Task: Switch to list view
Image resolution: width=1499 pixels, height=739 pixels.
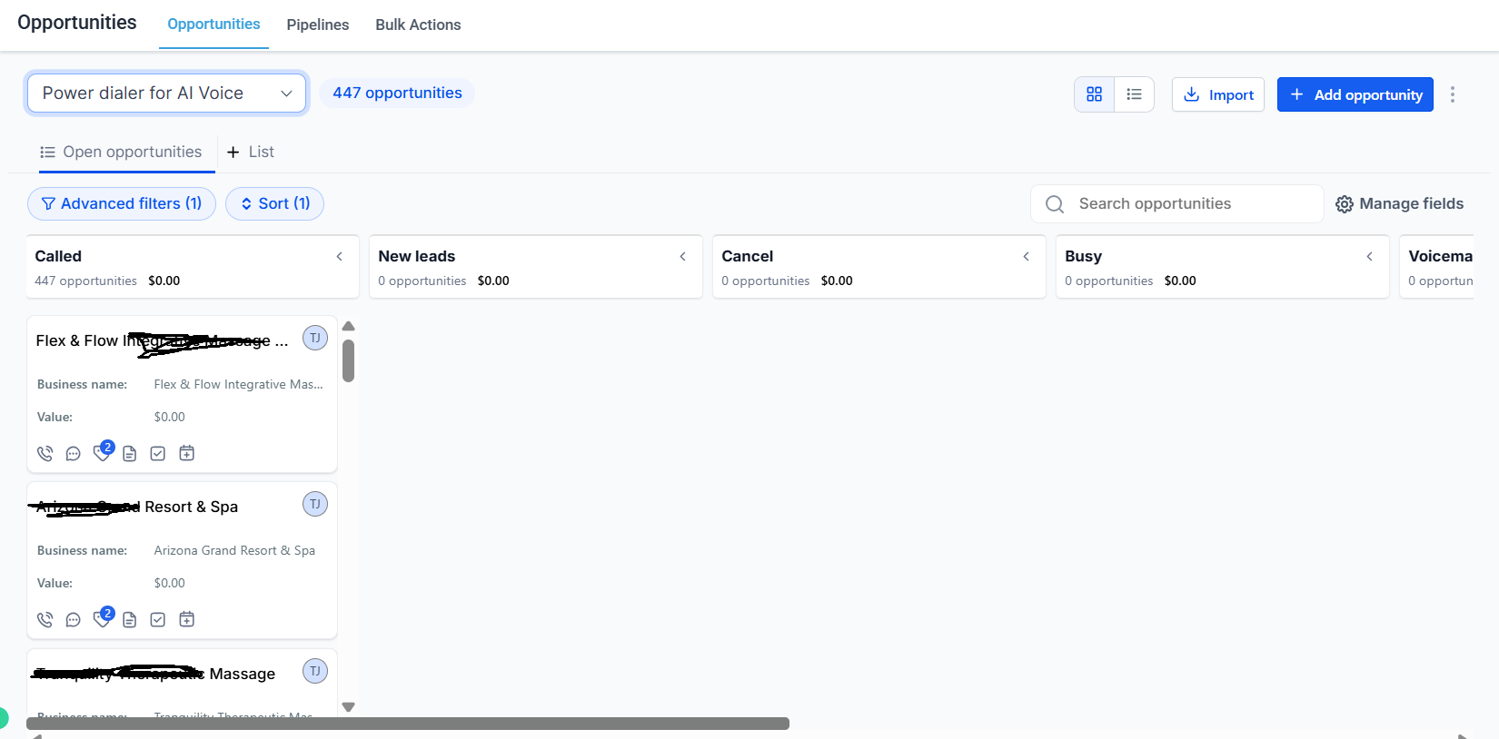Action: coord(1134,94)
